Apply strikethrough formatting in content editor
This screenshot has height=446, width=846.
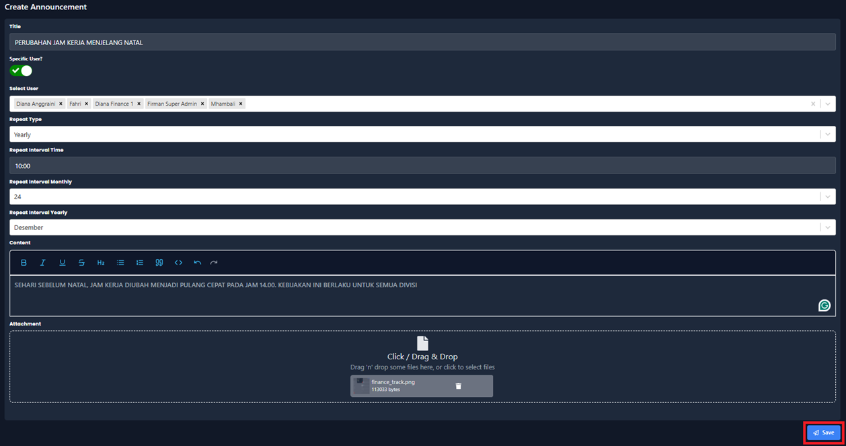(x=81, y=262)
